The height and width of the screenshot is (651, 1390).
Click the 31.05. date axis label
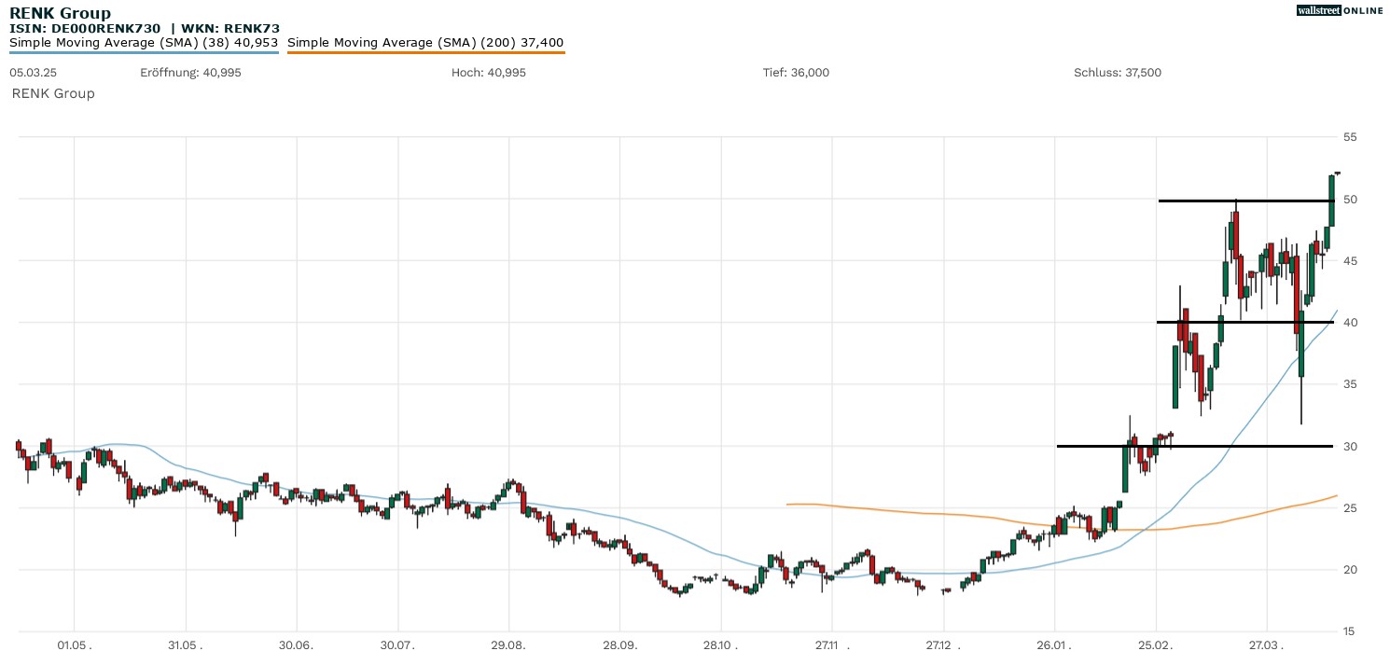point(185,644)
